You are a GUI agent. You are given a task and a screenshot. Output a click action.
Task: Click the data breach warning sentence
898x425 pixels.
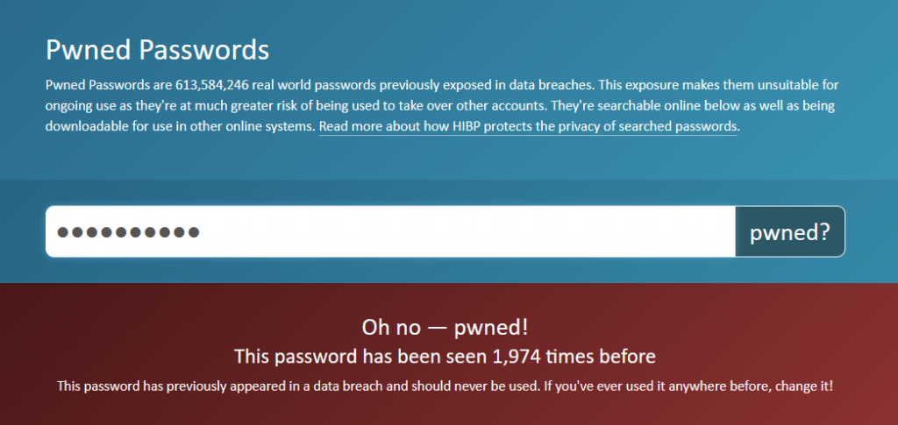tap(445, 386)
